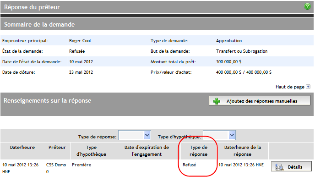This screenshot has width=315, height=181.
Task: Click Date/heure de la réponse header
Action: 243,151
